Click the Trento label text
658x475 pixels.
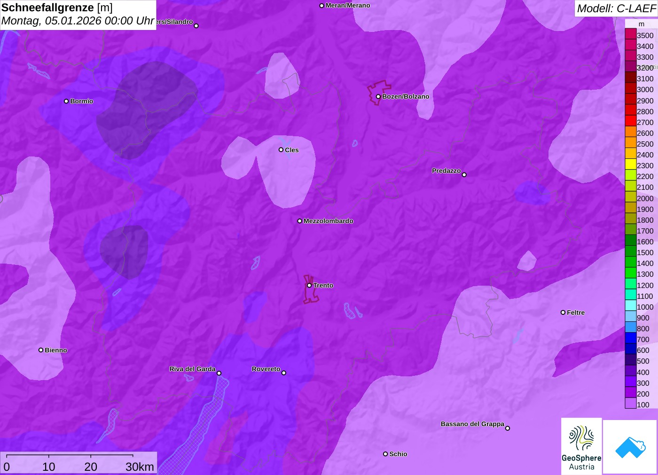coord(323,285)
